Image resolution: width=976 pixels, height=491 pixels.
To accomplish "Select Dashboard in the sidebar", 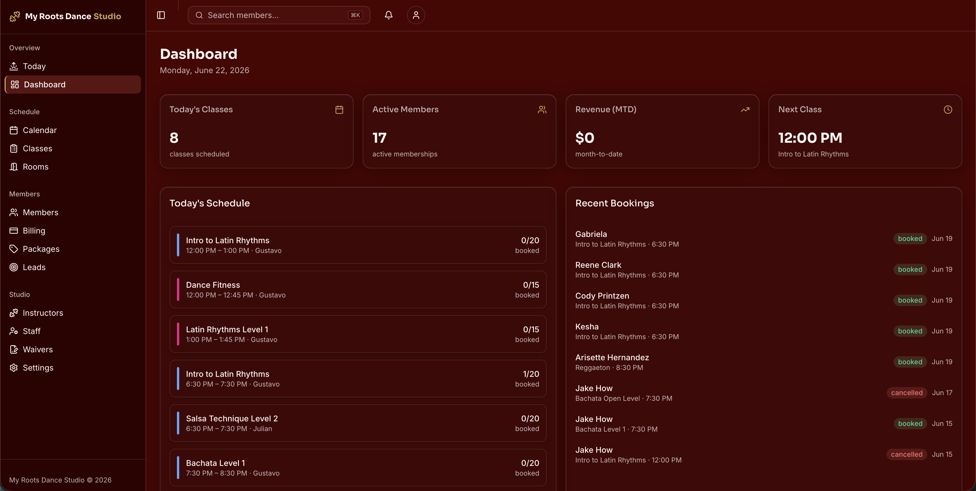I will 73,84.
